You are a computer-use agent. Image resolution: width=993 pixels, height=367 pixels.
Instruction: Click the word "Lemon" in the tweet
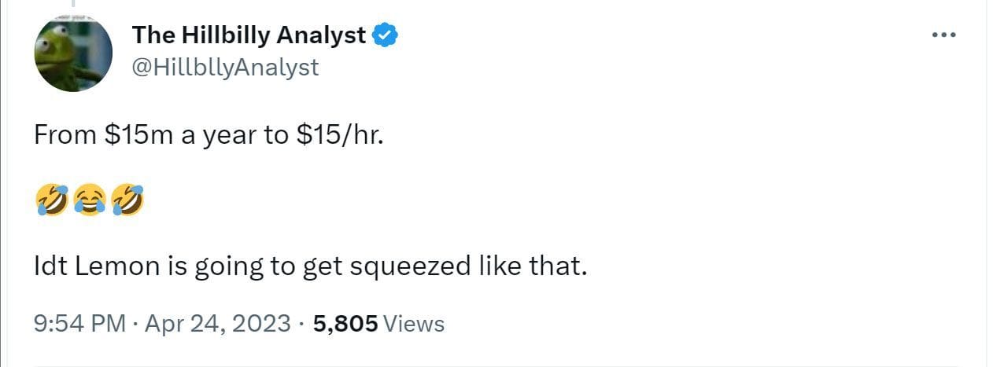click(x=111, y=266)
